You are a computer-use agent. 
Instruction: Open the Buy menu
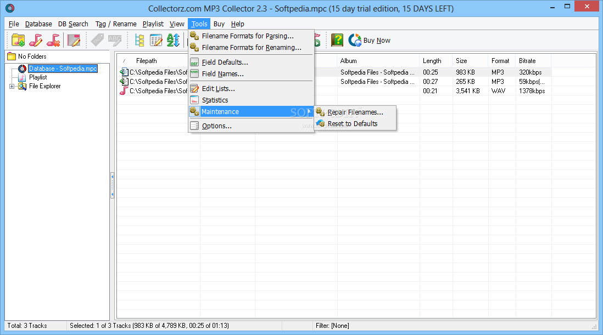[x=219, y=24]
